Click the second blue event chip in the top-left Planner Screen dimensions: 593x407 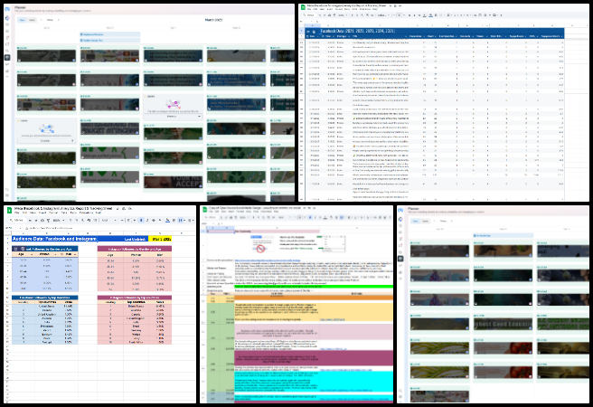109,40
